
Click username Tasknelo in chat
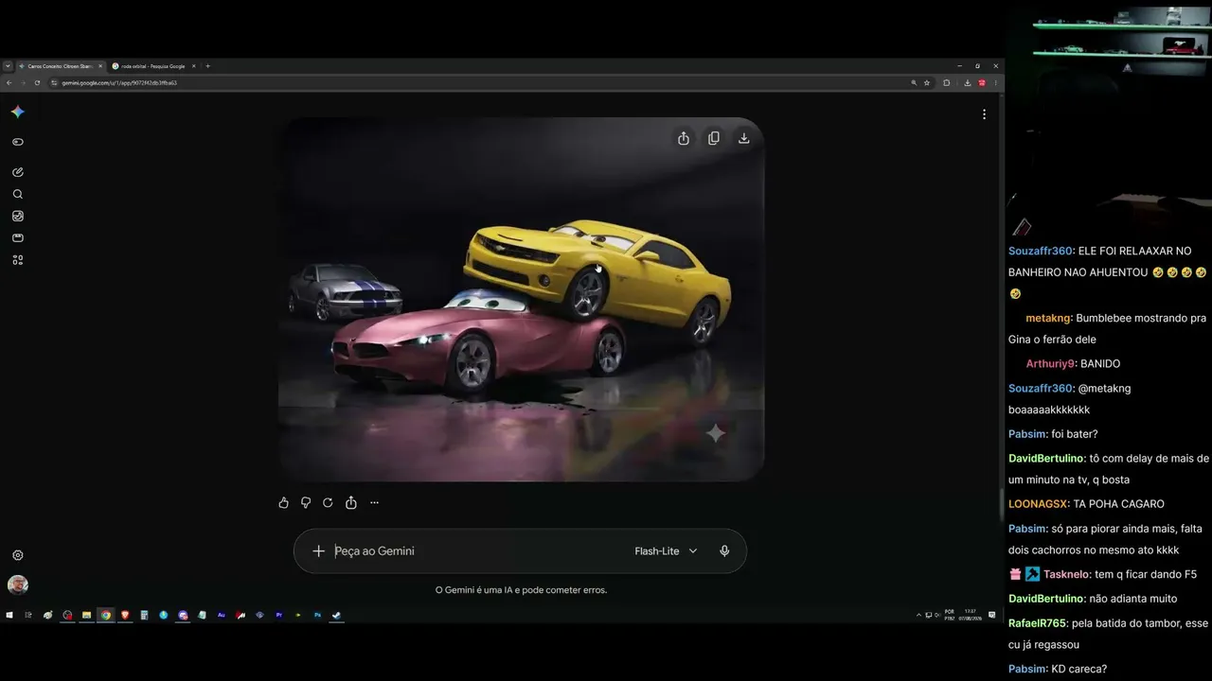pos(1065,574)
